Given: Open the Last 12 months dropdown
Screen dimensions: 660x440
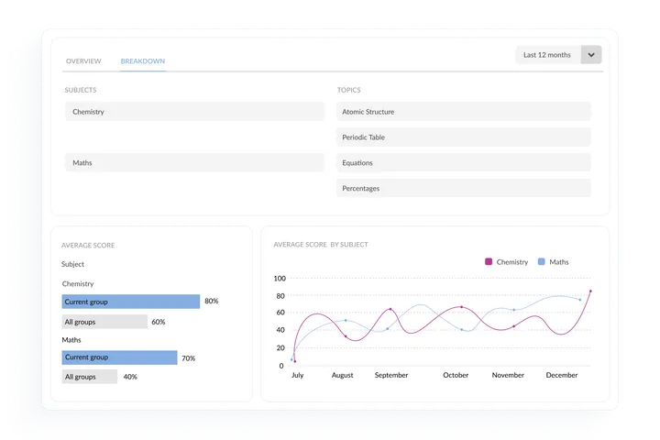Looking at the screenshot, I should 558,55.
